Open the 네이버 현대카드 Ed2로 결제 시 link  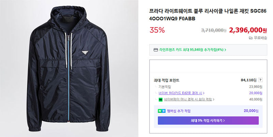180,93
